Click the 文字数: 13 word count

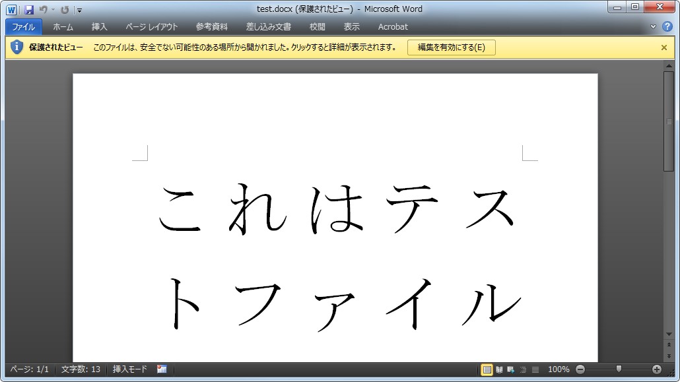coord(81,369)
